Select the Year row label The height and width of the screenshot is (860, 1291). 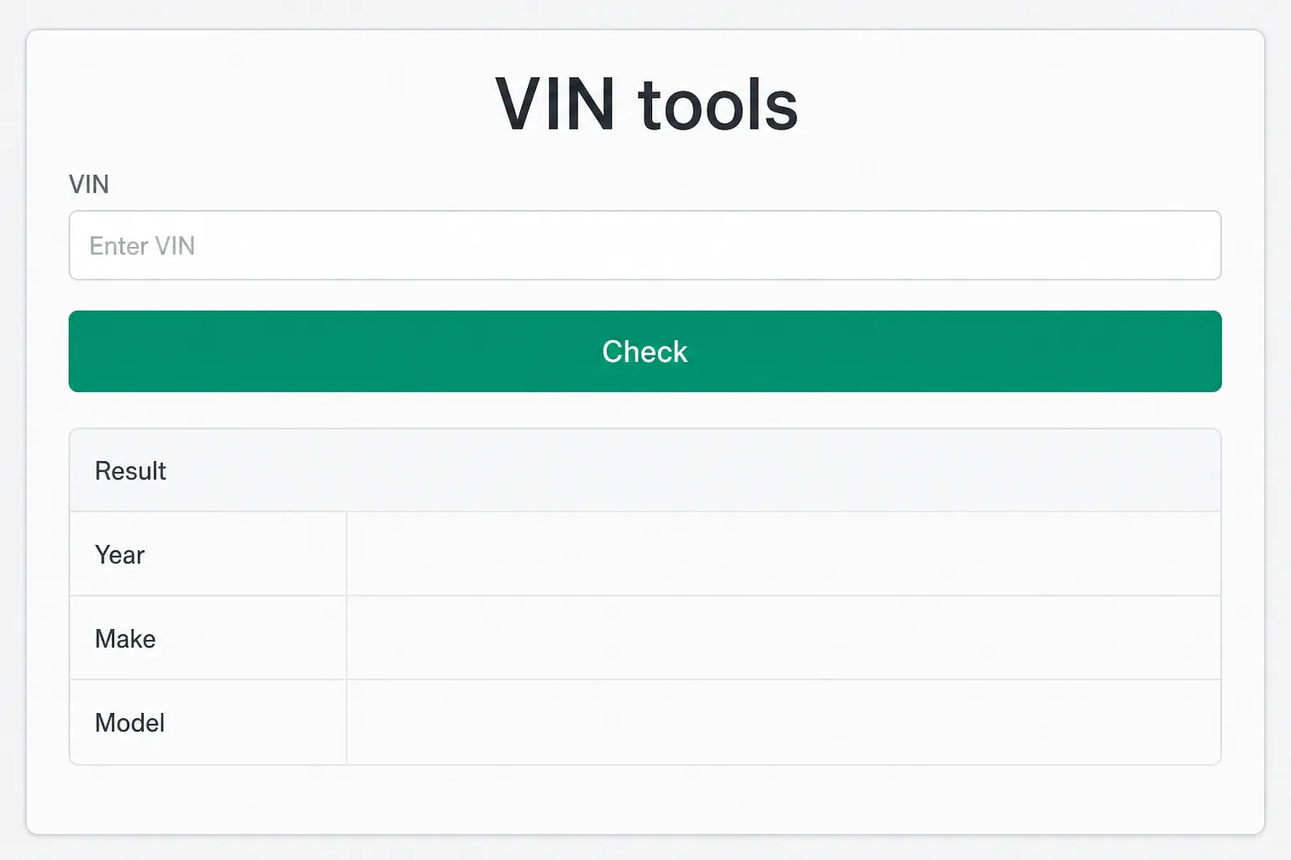(x=119, y=554)
